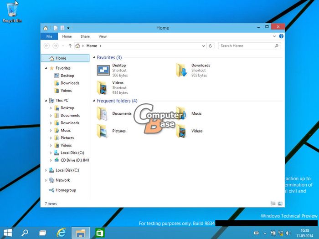Image resolution: width=319 pixels, height=239 pixels.
Task: Click the Up arrow navigation button
Action: (70, 46)
